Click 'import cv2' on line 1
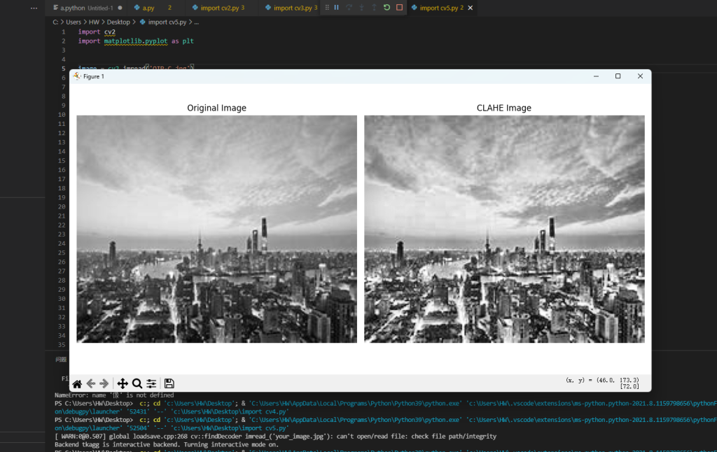 pyautogui.click(x=97, y=32)
